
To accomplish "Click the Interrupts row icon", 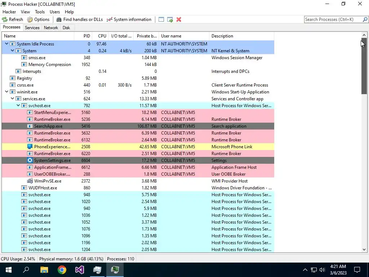I will (x=18, y=71).
